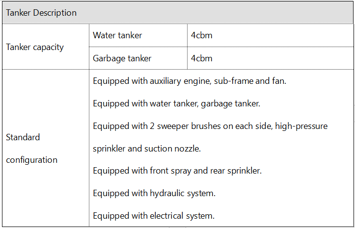This screenshot has height=228, width=355.
Task: Click the water tanker, garbage tanker line
Action: click(x=177, y=103)
